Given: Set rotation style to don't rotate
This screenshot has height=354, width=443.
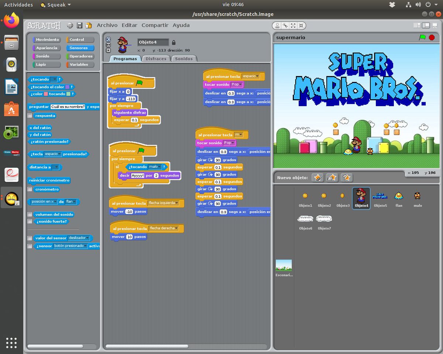Looking at the screenshot, I should pyautogui.click(x=108, y=50).
